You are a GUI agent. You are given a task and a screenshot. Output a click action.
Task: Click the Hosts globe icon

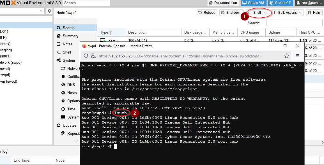[63, 93]
